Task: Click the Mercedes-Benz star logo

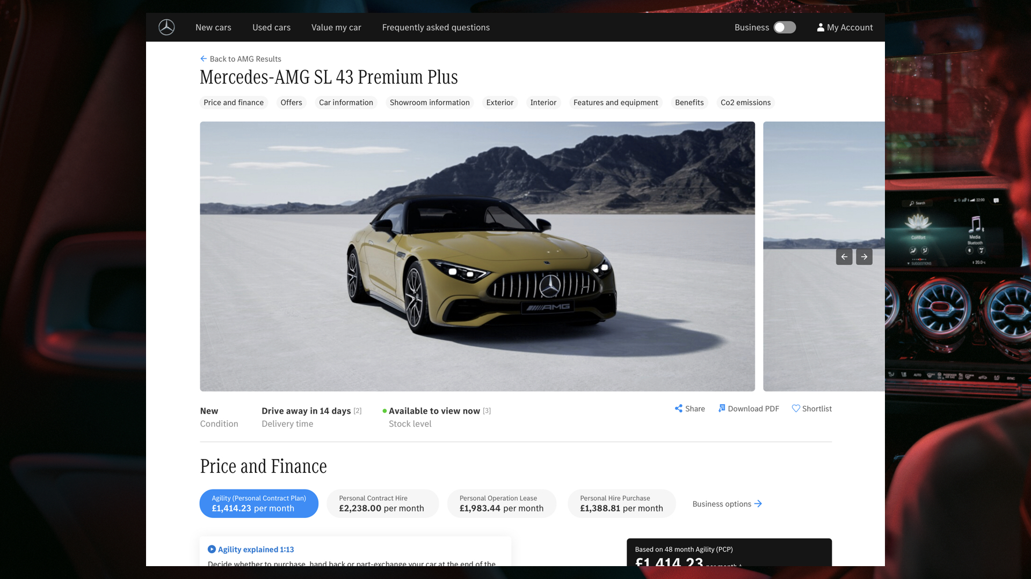Action: click(x=166, y=27)
